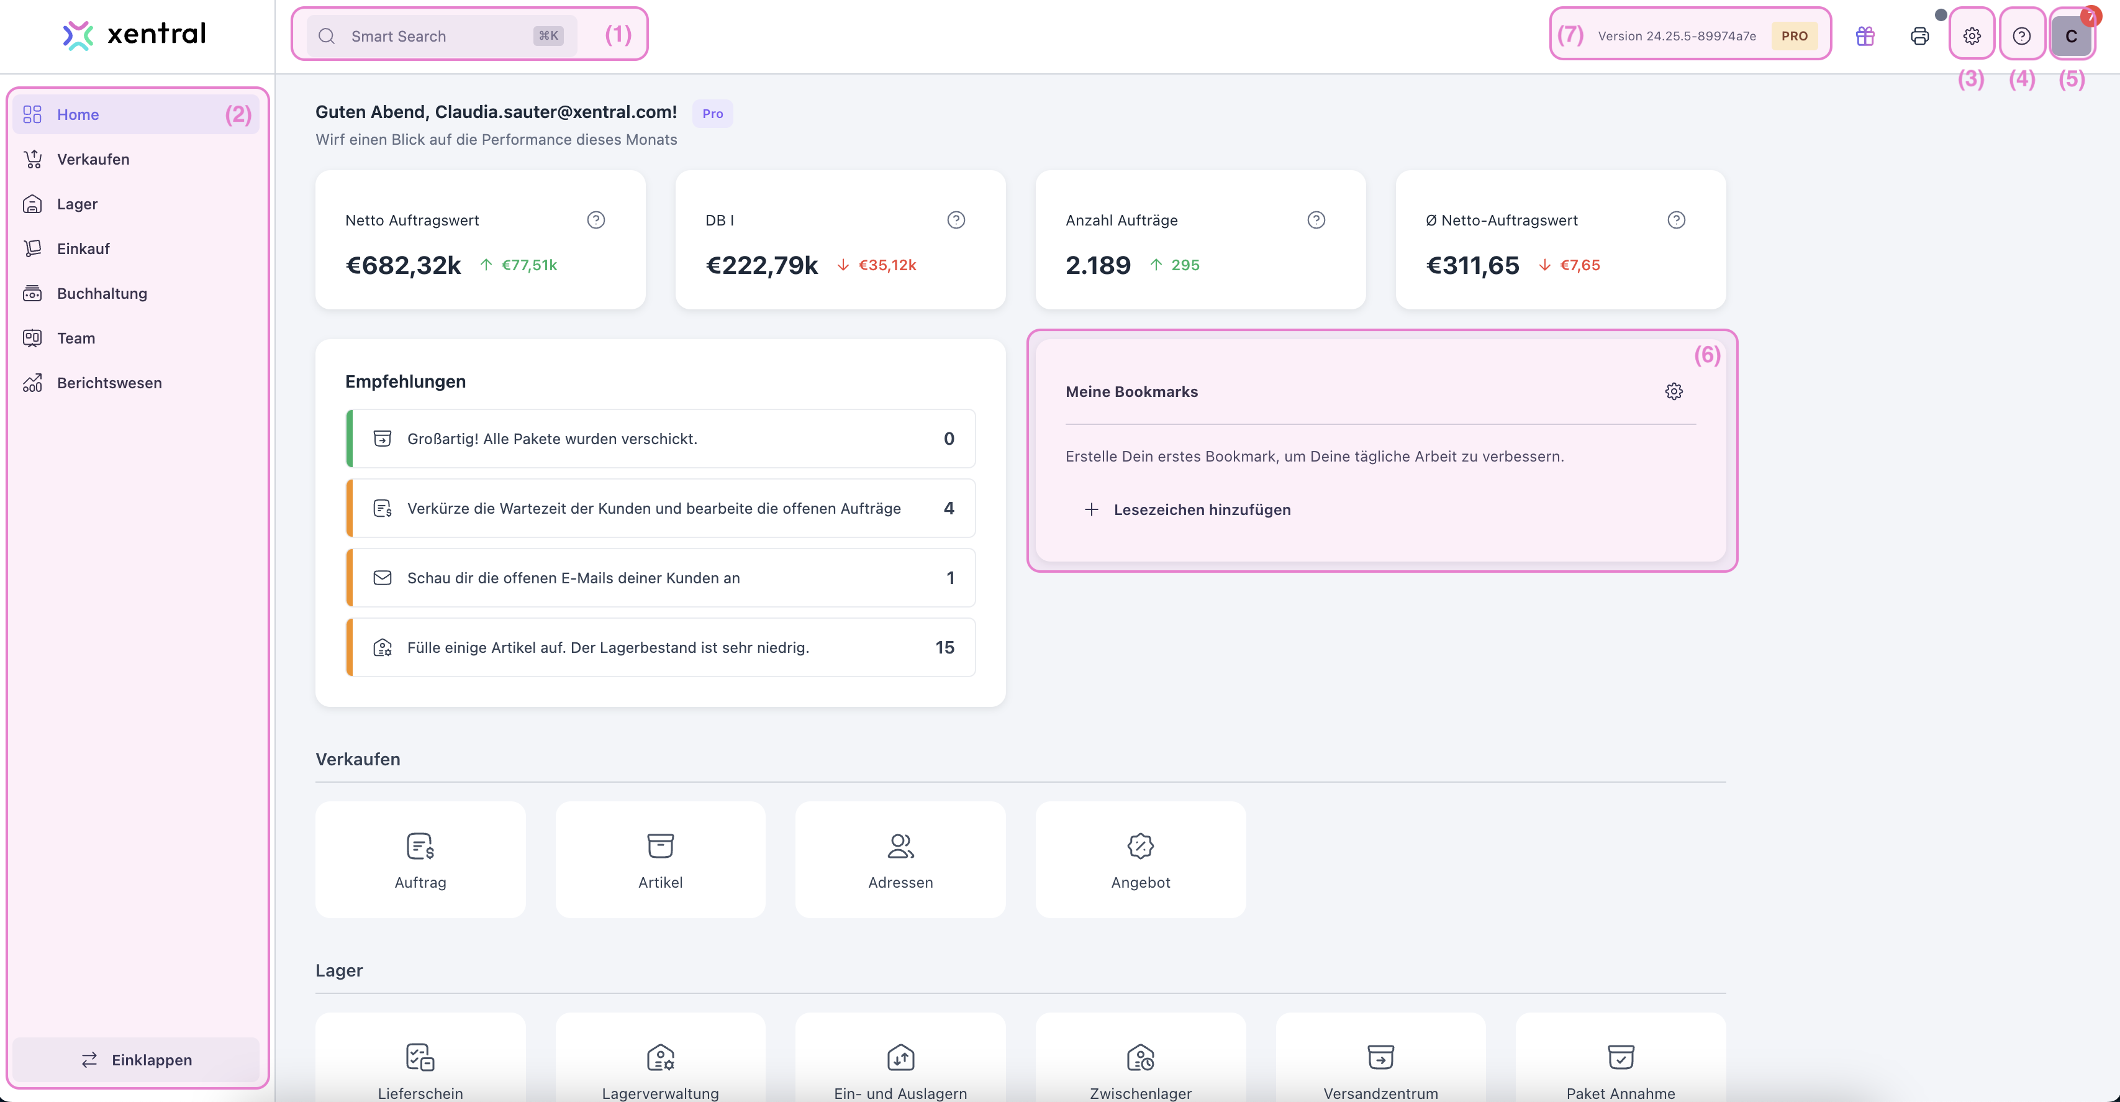Click the help question mark icon
The height and width of the screenshot is (1102, 2120).
click(2021, 35)
